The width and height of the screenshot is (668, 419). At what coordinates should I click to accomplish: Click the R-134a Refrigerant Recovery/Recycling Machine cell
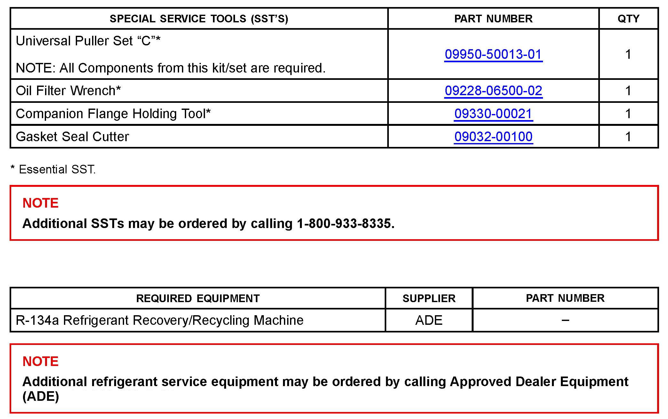[x=160, y=320]
